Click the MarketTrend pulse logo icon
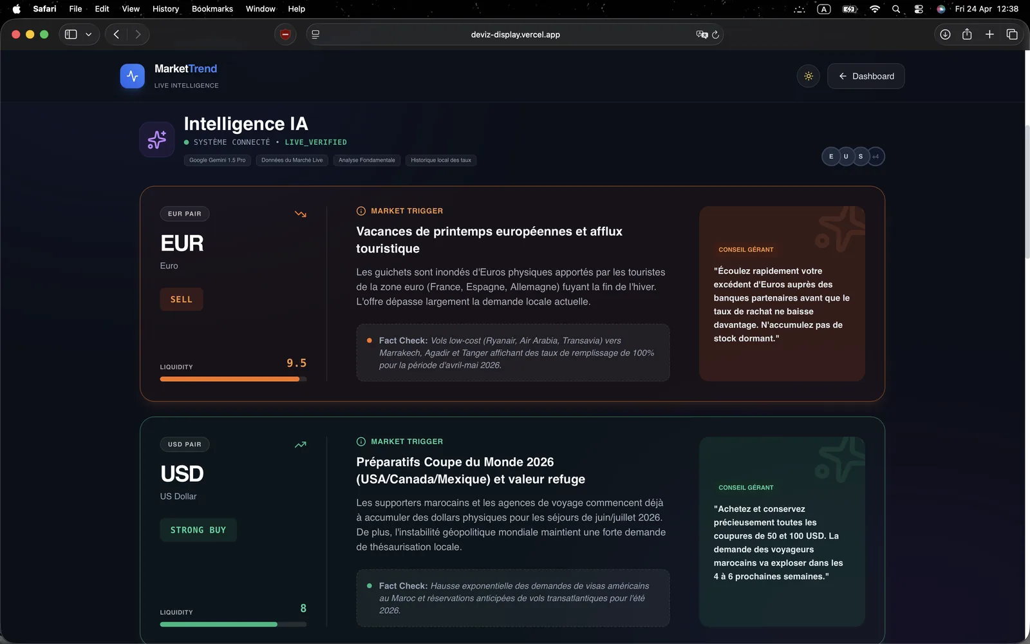The image size is (1030, 644). tap(133, 76)
